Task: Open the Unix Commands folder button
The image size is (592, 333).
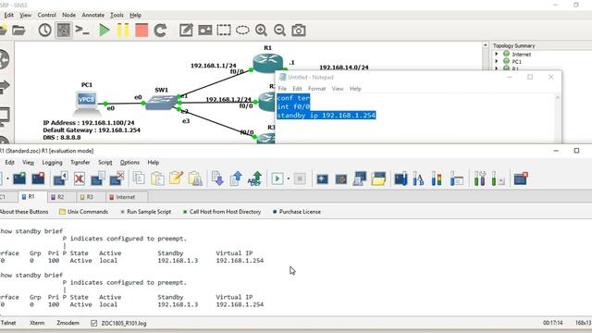Action: [83, 212]
